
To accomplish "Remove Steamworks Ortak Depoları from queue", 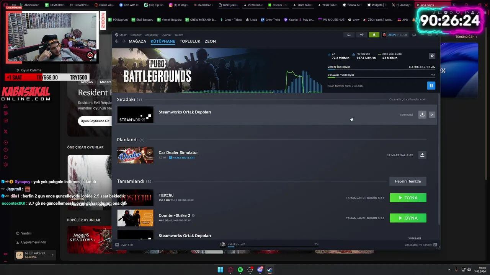I will pyautogui.click(x=432, y=115).
